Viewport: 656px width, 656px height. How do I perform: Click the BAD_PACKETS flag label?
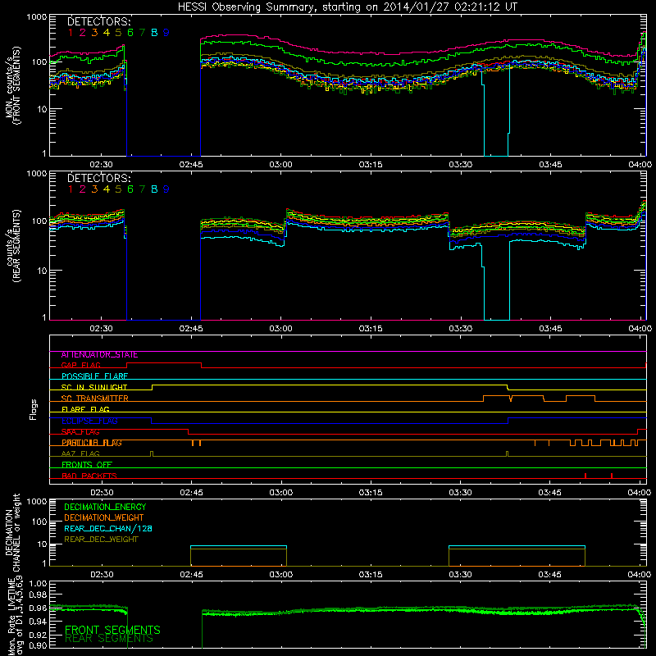(89, 476)
